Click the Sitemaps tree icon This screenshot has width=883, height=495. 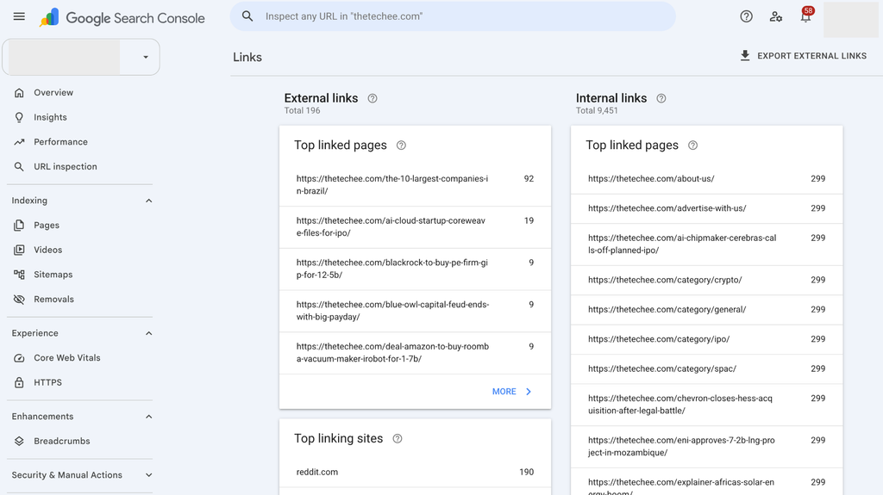19,275
